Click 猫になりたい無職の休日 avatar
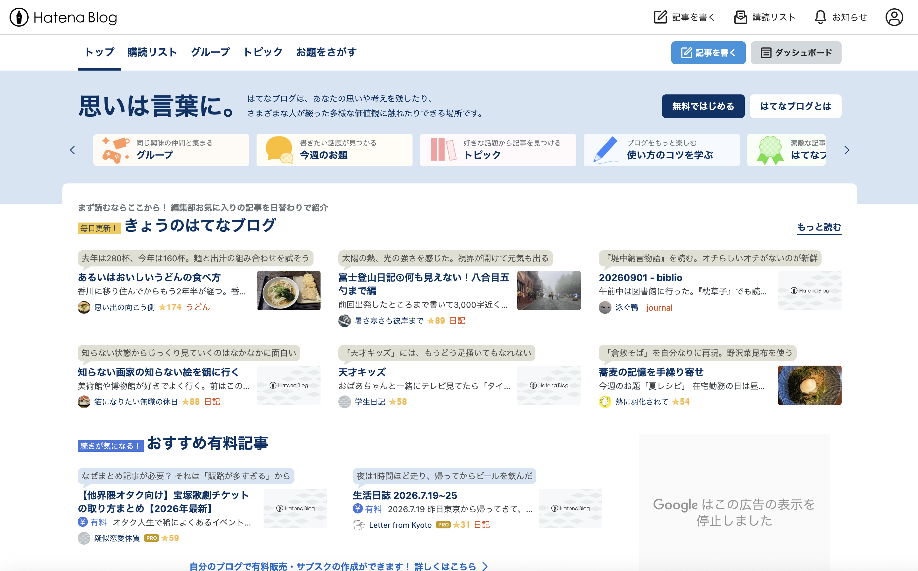 [84, 402]
